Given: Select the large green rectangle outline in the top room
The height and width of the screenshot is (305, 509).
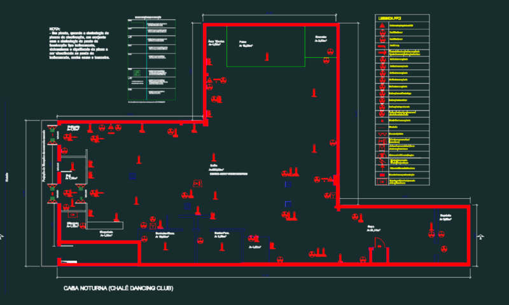Looking at the screenshot, I should pos(266,46).
